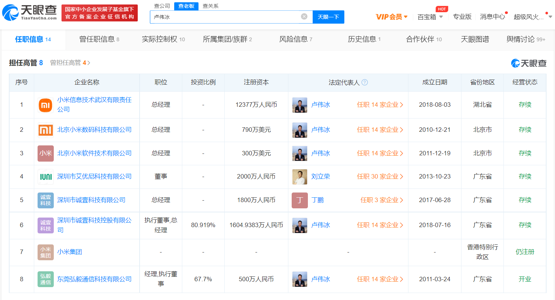This screenshot has height=300, width=555.
Task: Click the 丁 avatar for 丁鹏
Action: pyautogui.click(x=300, y=200)
